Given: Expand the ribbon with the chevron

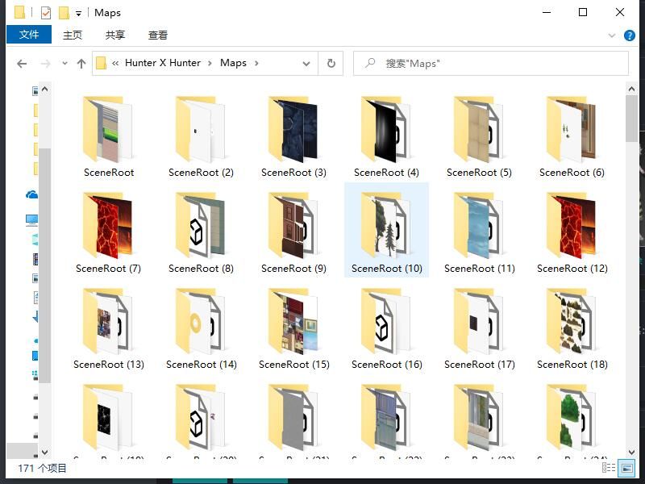Looking at the screenshot, I should point(612,35).
